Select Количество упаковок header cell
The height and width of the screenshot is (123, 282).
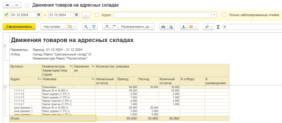coord(162,71)
